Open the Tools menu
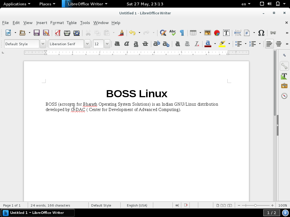Screen dimensions: 290x217 (x=85, y=23)
